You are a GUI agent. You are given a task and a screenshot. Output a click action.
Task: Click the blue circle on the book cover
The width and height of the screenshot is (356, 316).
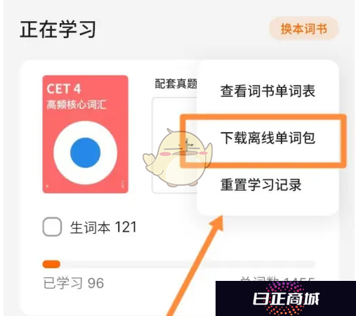click(x=86, y=152)
